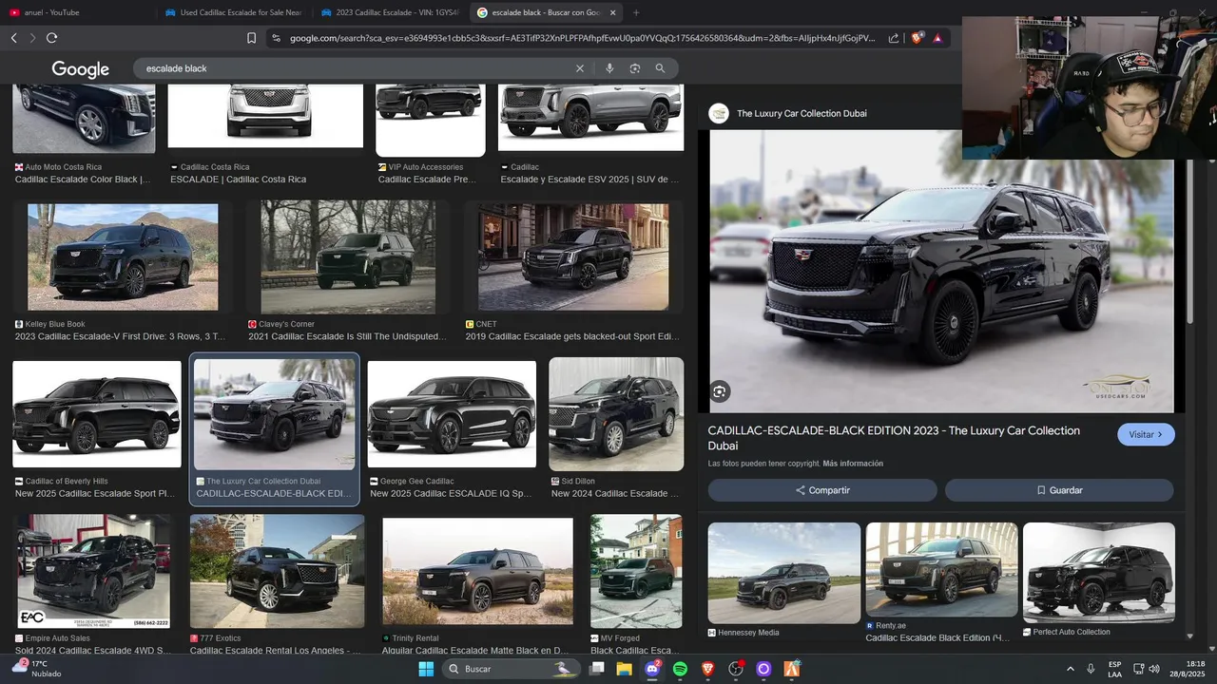Open the George Gee Cadillac Escalade IQ thumbnail
Viewport: 1217px width, 684px height.
[452, 413]
